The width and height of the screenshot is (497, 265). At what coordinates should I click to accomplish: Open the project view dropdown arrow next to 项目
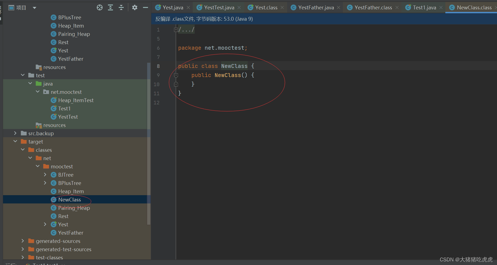(35, 8)
